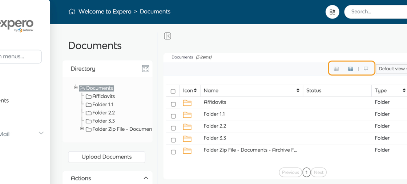Viewport: 407px width, 184px height.
Task: Expand the Folder Zip File tree node
Action: (82, 129)
